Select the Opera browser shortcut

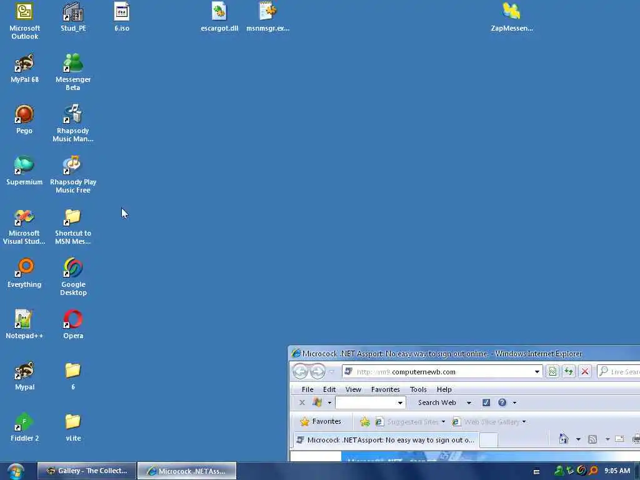(73, 325)
